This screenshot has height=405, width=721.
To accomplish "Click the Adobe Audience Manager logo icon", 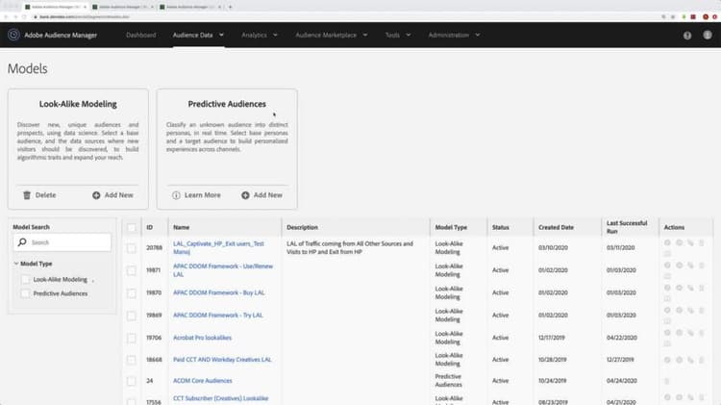I will pos(13,35).
